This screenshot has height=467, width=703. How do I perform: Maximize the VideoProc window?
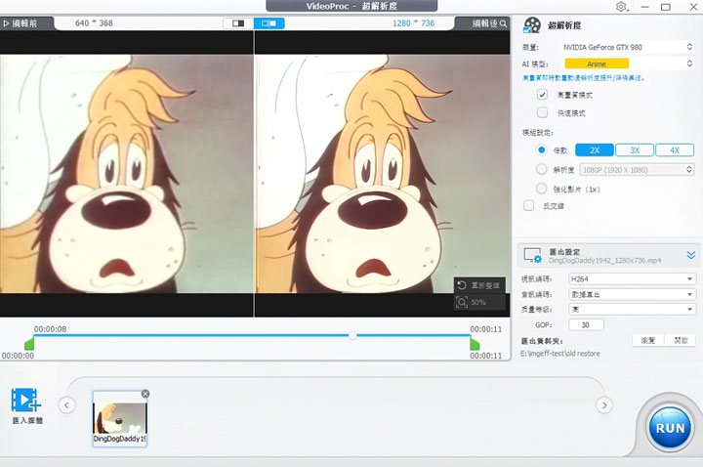click(666, 7)
